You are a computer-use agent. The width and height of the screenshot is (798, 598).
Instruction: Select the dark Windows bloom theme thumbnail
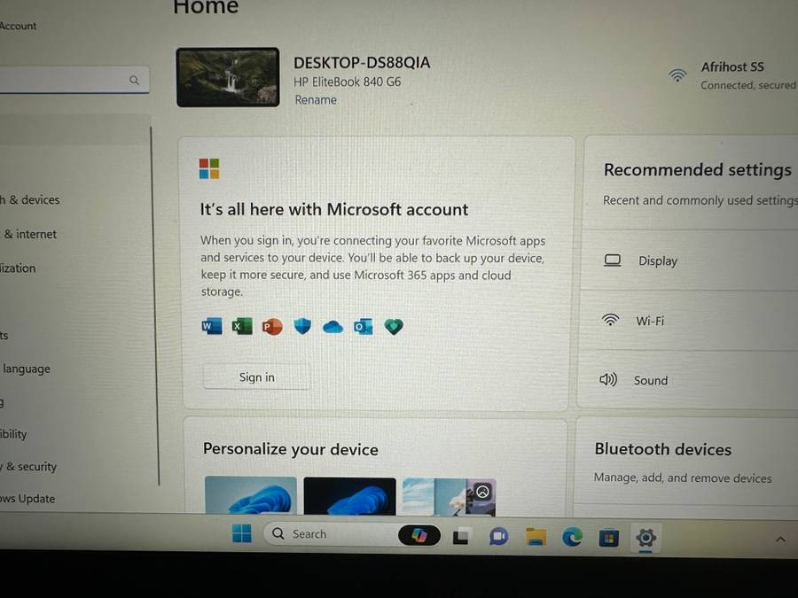point(349,496)
